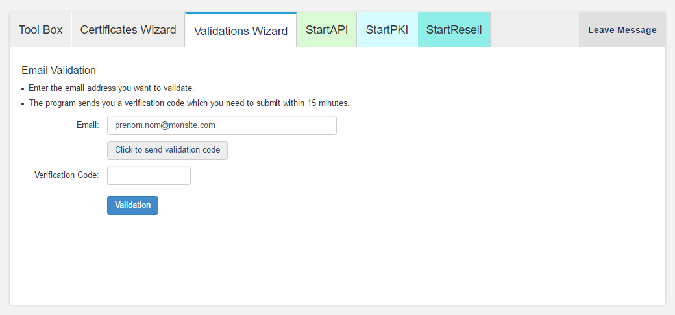Focus the Verification Code input box
The width and height of the screenshot is (675, 315).
149,175
